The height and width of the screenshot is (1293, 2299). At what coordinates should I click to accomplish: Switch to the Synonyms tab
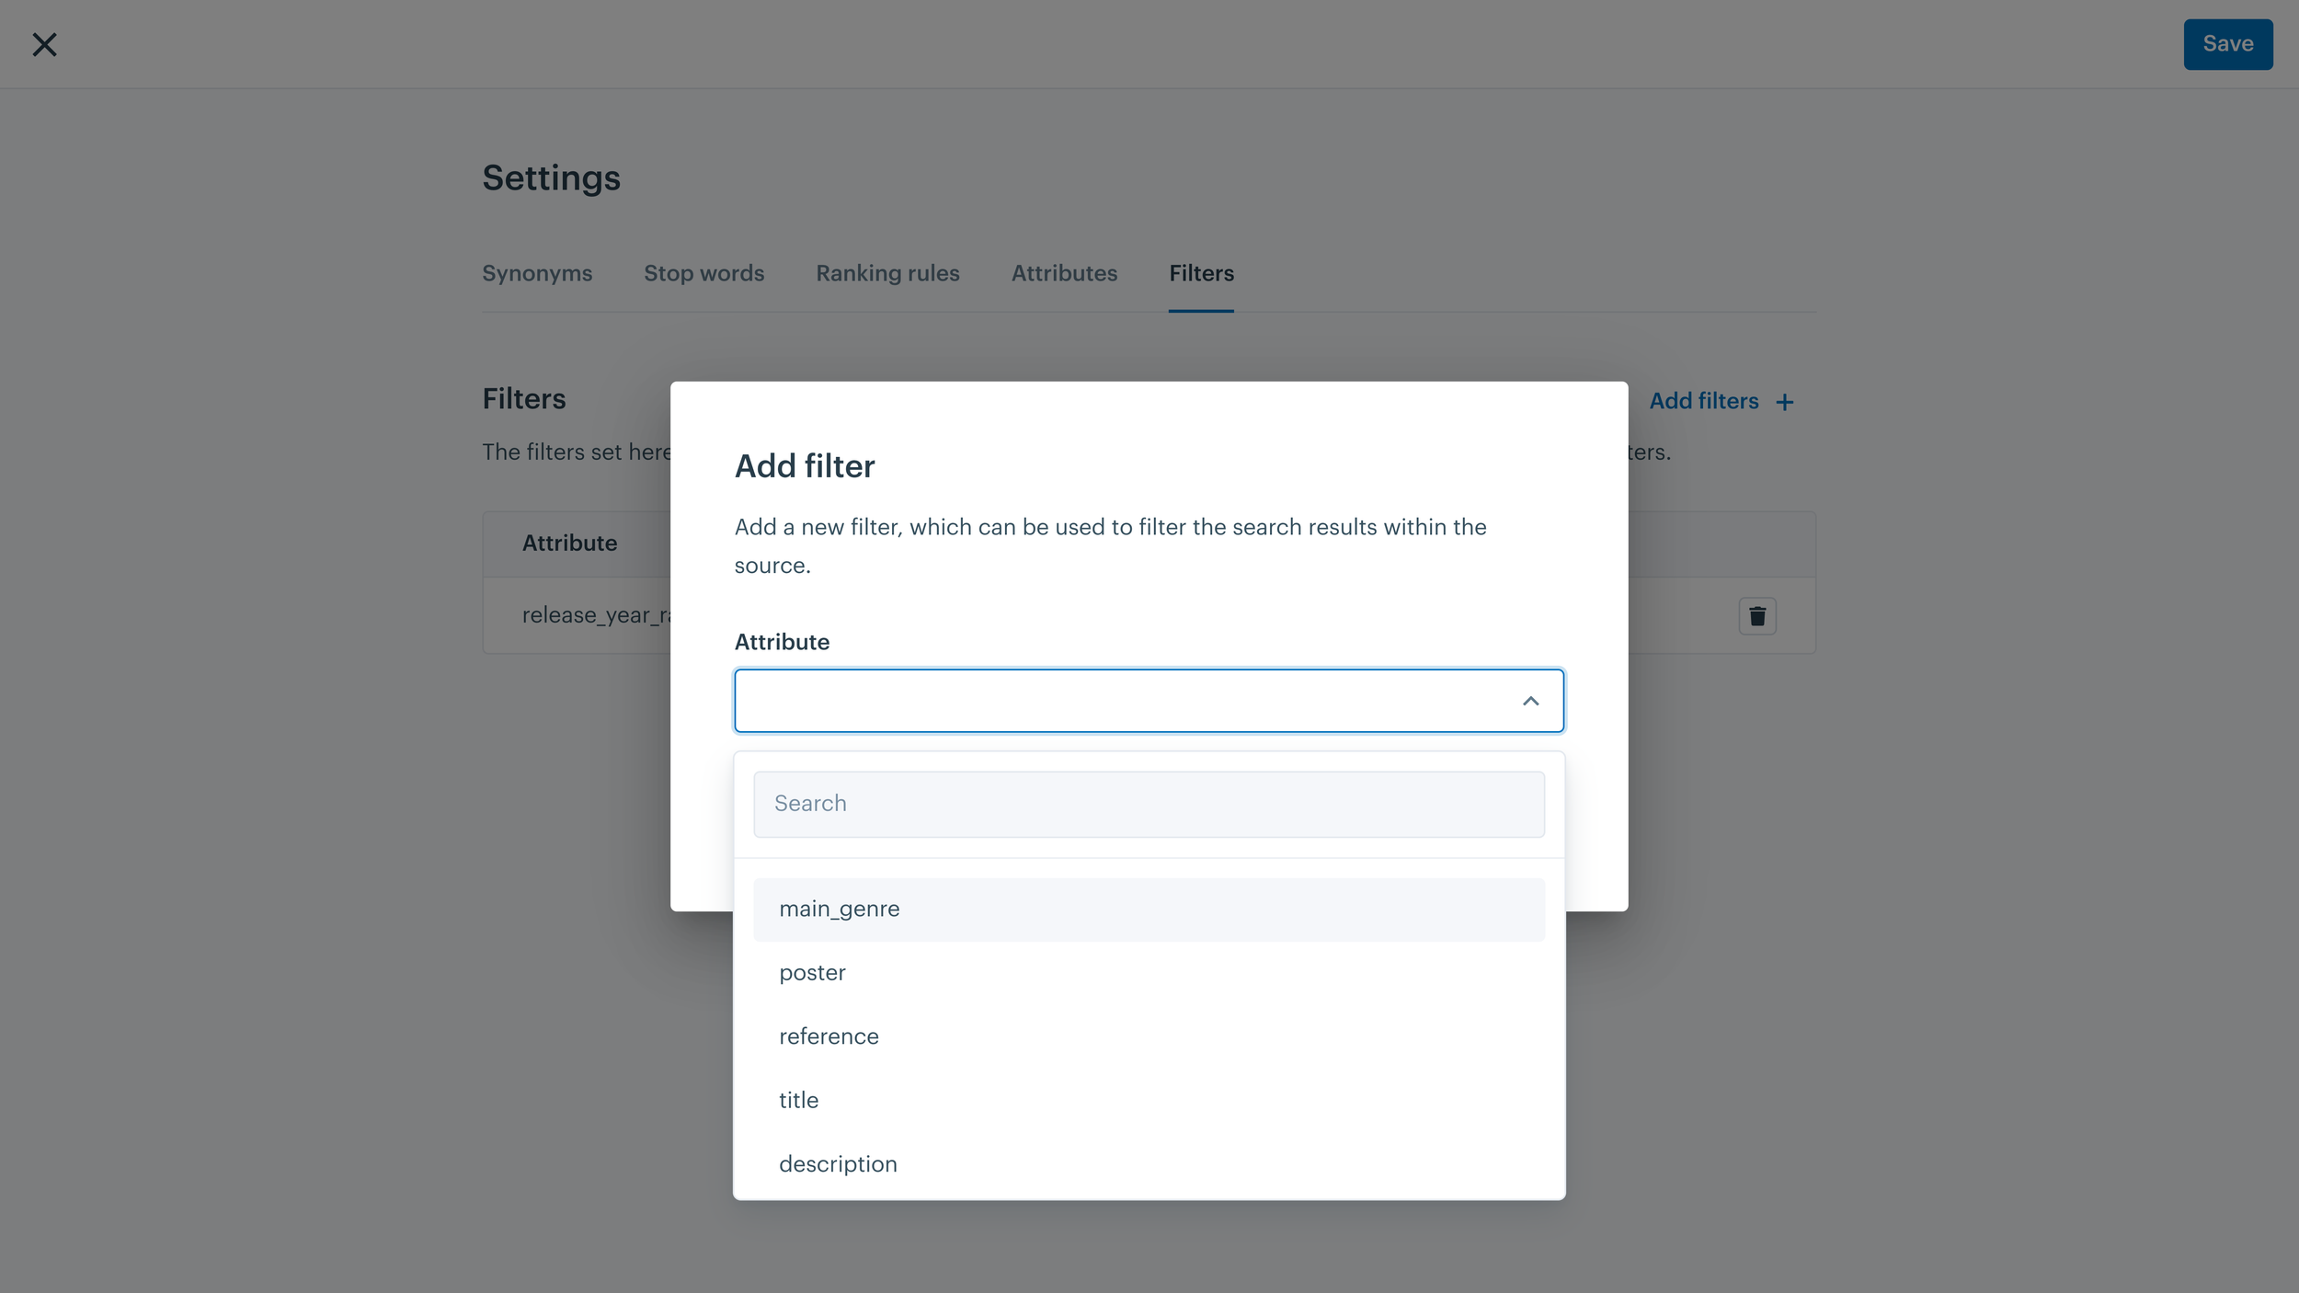coord(537,273)
